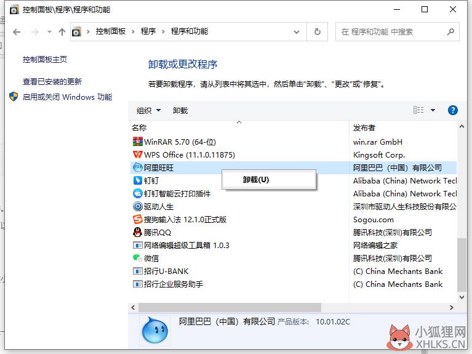Click the scroll right arrow

point(452,307)
